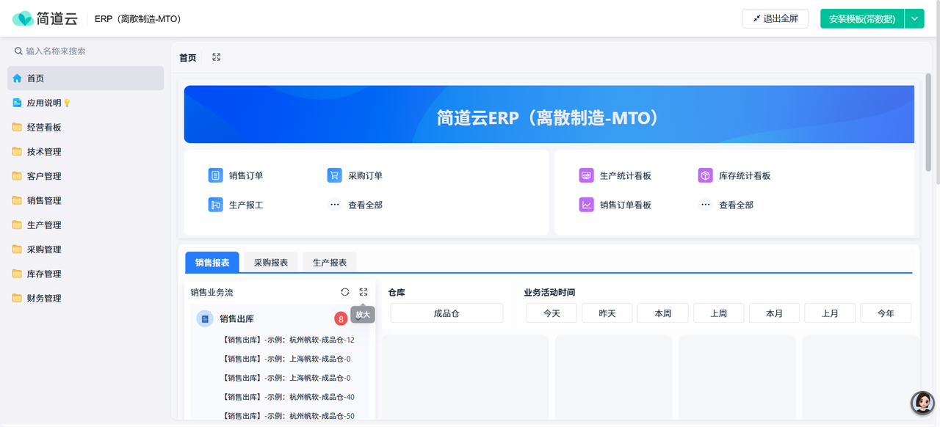Open the 成品仓 warehouse selector

(446, 313)
